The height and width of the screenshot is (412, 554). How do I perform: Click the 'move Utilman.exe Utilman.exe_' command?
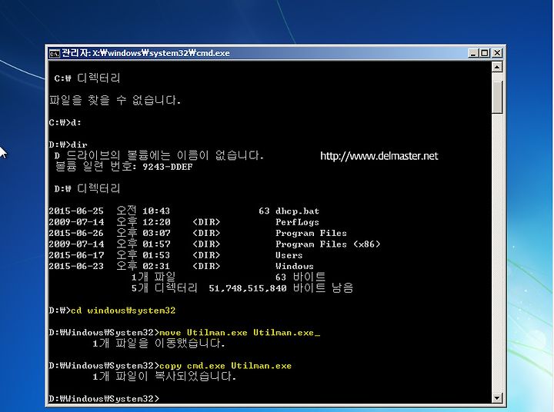pos(239,333)
